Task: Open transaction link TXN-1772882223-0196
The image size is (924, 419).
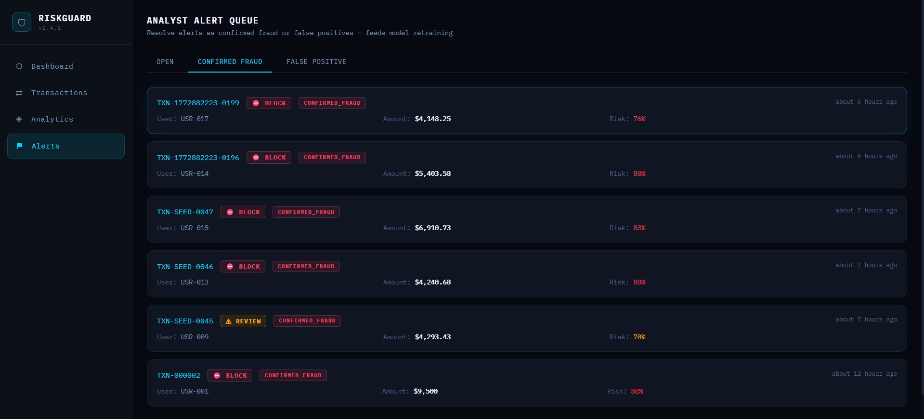Action: click(198, 158)
